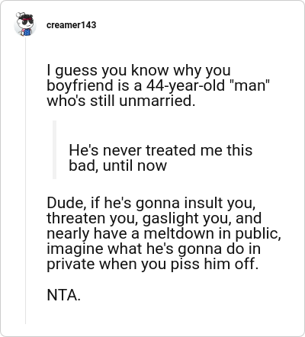Click the word "44-year-old" in the comment
The width and height of the screenshot is (305, 337).
point(185,85)
